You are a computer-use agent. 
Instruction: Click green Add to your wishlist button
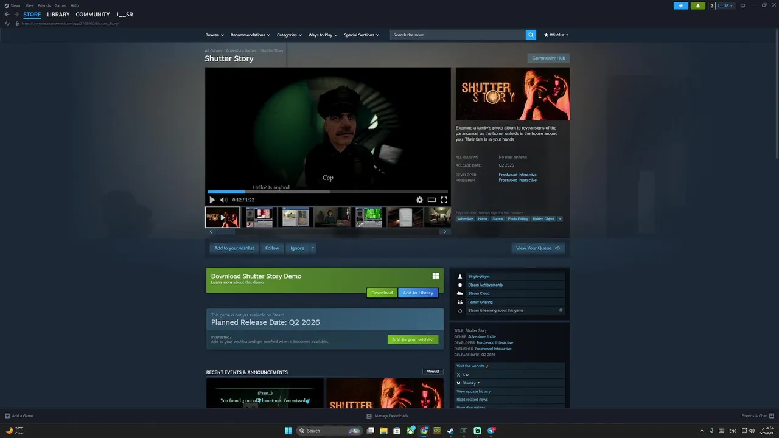[x=413, y=339]
